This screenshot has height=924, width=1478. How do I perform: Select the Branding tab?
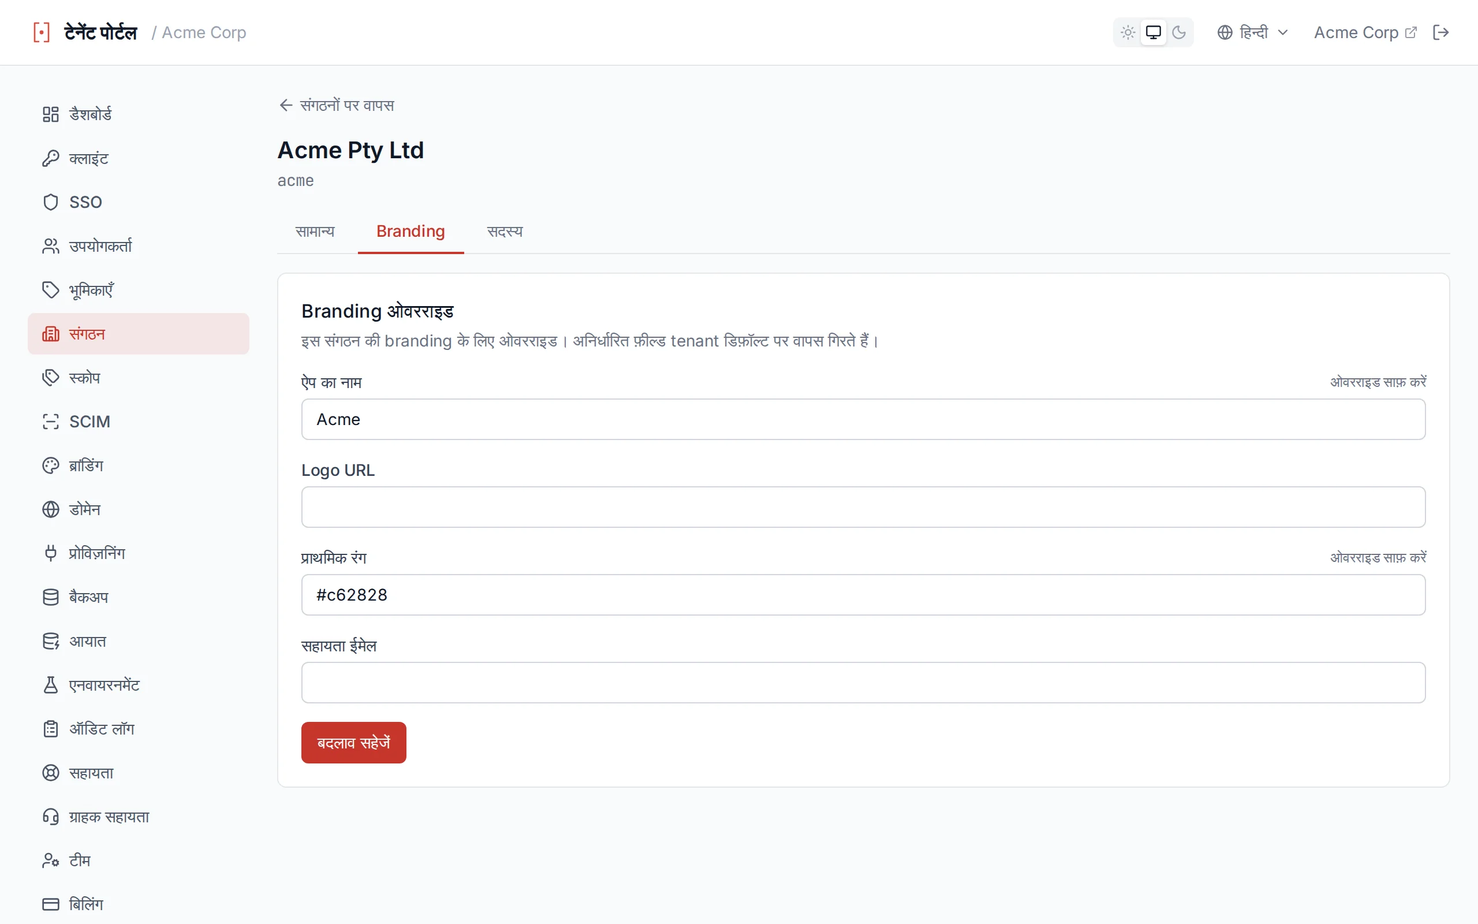pos(410,232)
